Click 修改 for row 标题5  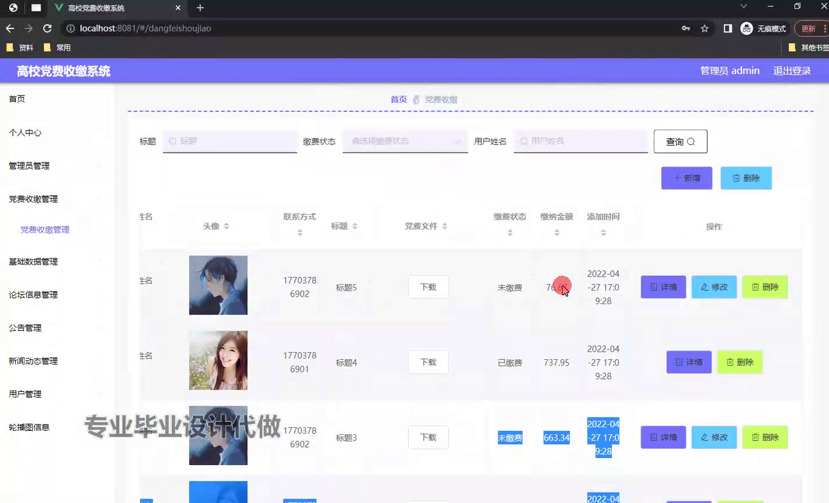click(x=714, y=287)
